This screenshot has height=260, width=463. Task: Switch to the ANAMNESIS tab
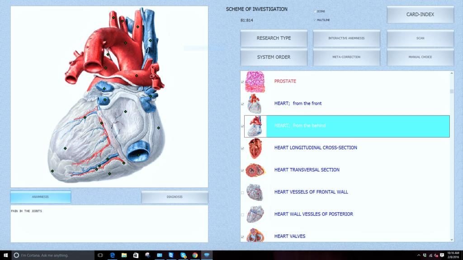pos(41,197)
